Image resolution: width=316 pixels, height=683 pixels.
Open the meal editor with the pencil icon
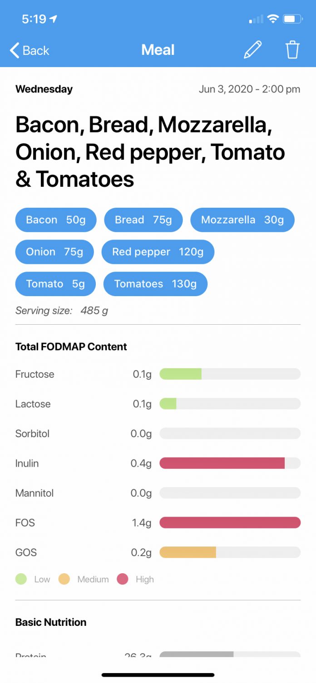[x=253, y=50]
